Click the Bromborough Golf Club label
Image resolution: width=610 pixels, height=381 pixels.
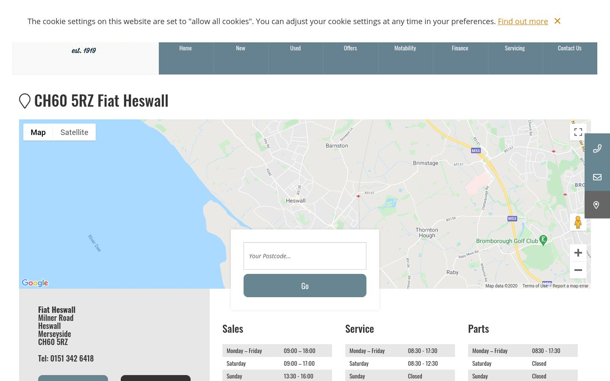coord(507,241)
